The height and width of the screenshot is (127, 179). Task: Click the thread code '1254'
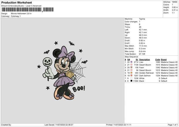(158, 76)
